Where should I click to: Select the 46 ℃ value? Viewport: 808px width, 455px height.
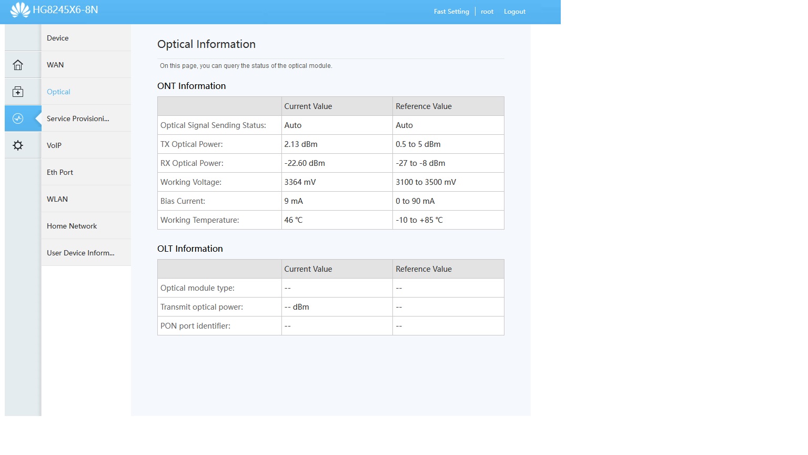click(294, 220)
